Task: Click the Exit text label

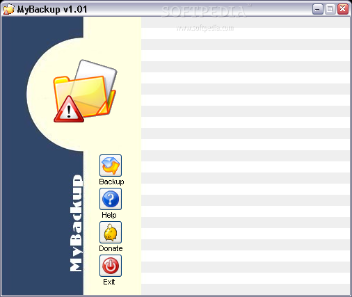Action: click(109, 282)
